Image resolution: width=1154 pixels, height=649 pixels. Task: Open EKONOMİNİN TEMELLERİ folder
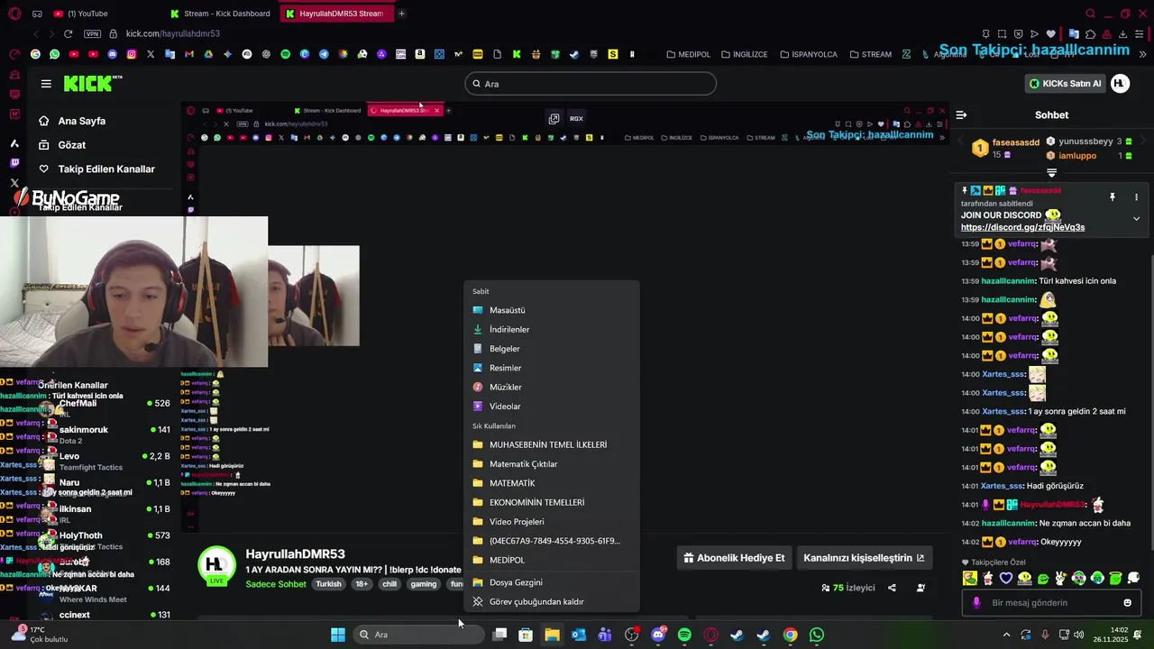click(x=552, y=503)
